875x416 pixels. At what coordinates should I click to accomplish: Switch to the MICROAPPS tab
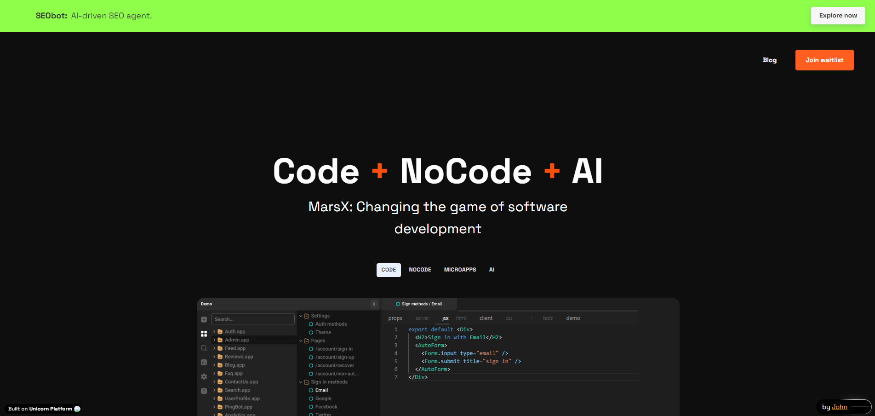460,270
